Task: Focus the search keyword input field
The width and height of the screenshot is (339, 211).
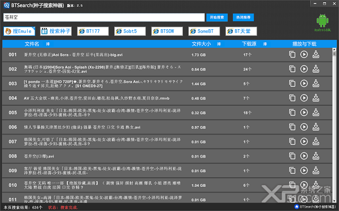Action: (104, 17)
